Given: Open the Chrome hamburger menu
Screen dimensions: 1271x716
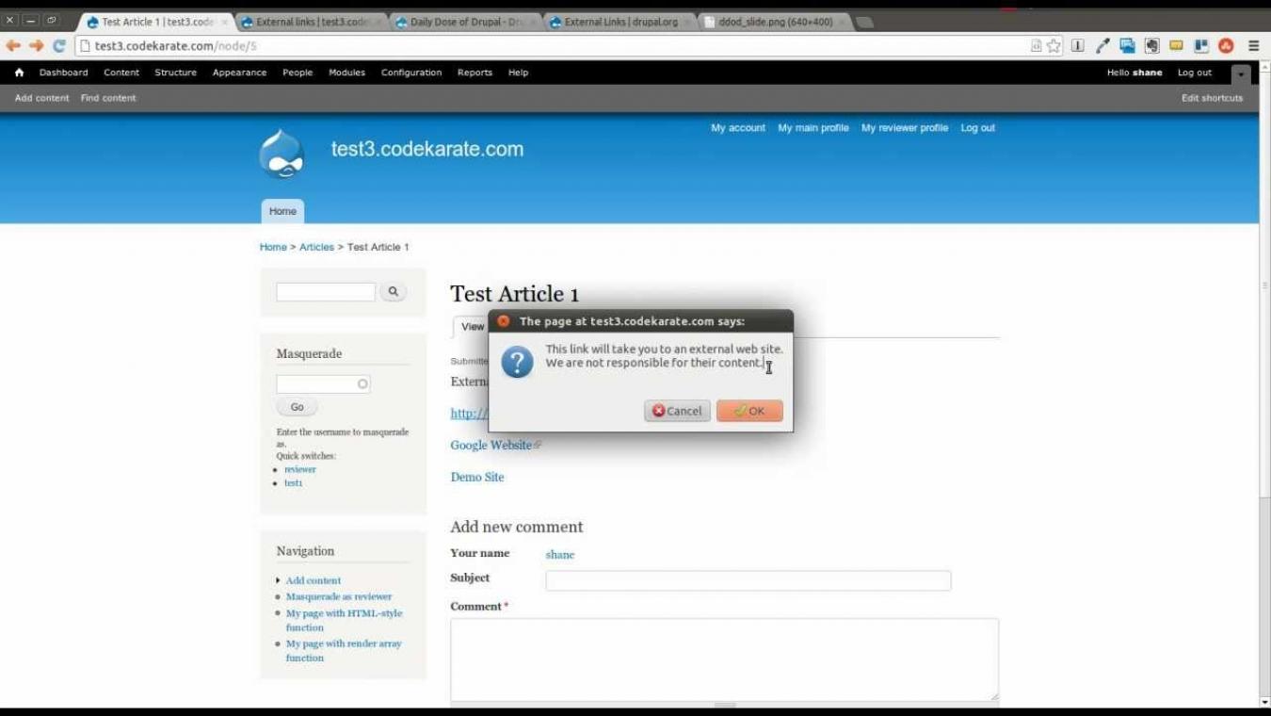Looking at the screenshot, I should pyautogui.click(x=1253, y=45).
